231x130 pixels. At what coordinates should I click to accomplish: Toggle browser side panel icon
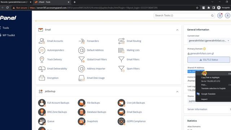(x=214, y=8)
